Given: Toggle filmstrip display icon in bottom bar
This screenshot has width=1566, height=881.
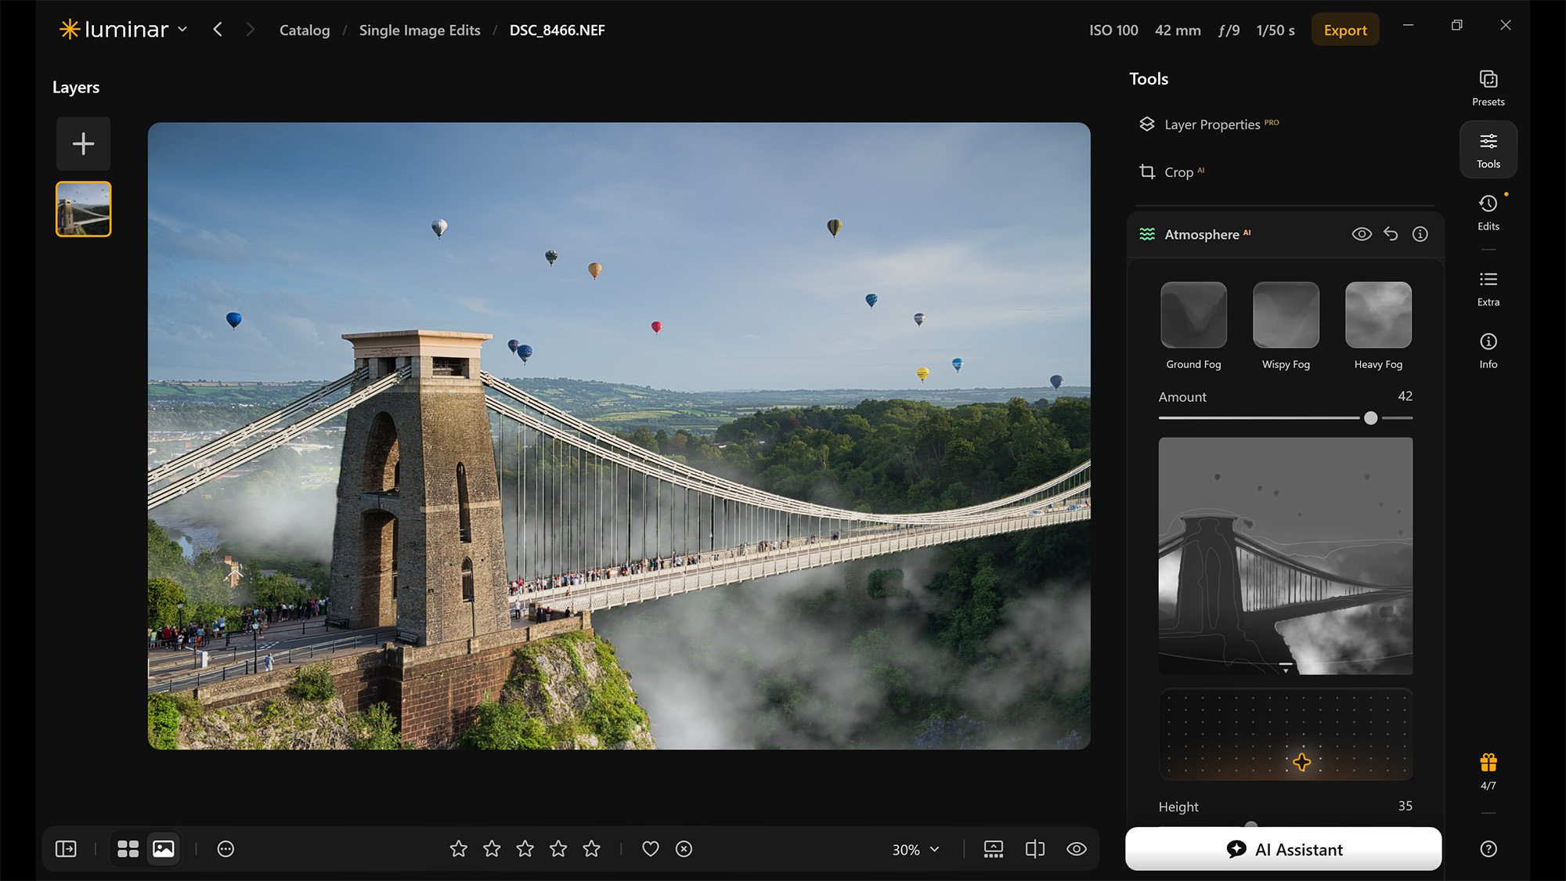Looking at the screenshot, I should tap(994, 849).
